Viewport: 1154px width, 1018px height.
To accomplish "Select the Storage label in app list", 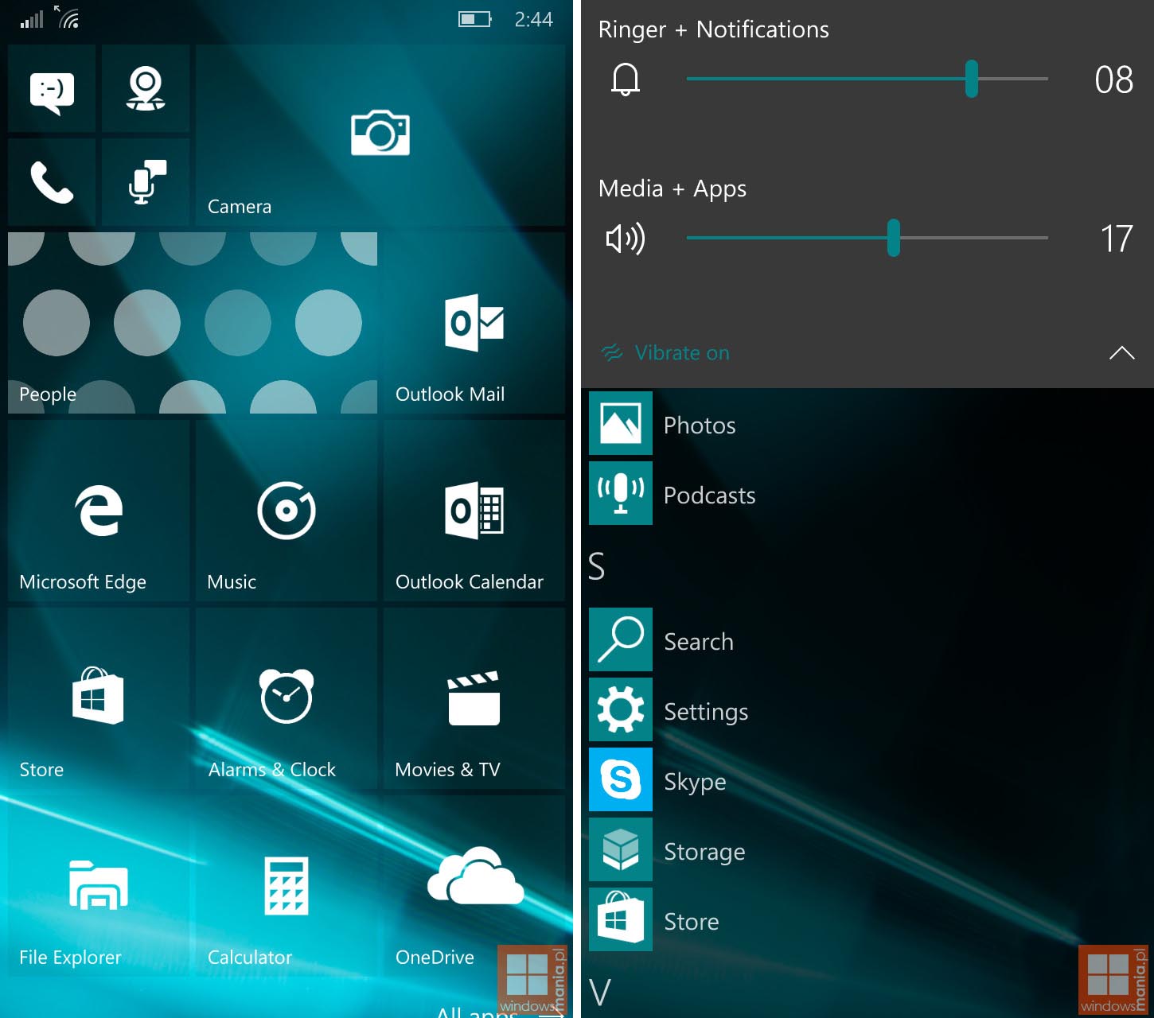I will pyautogui.click(x=704, y=852).
